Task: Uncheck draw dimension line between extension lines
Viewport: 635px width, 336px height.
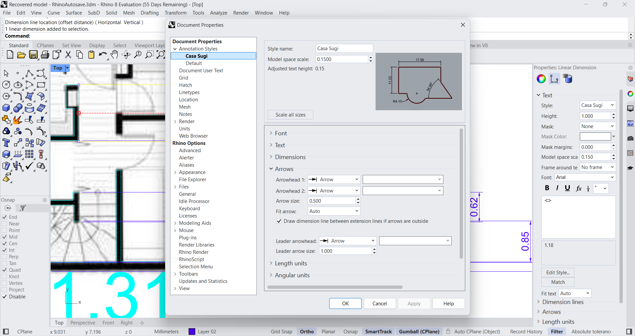Action: click(279, 221)
